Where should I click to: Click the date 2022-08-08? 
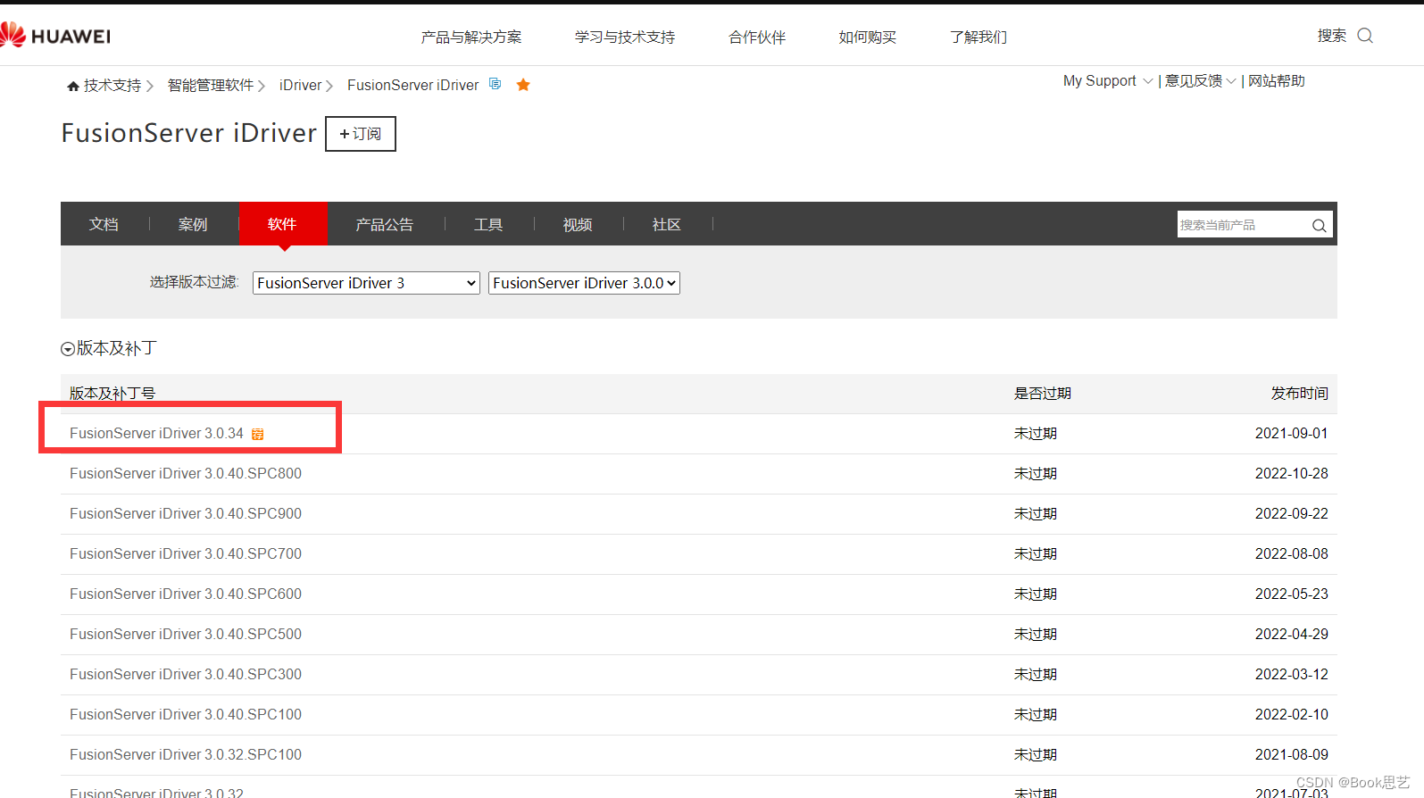(x=1292, y=554)
